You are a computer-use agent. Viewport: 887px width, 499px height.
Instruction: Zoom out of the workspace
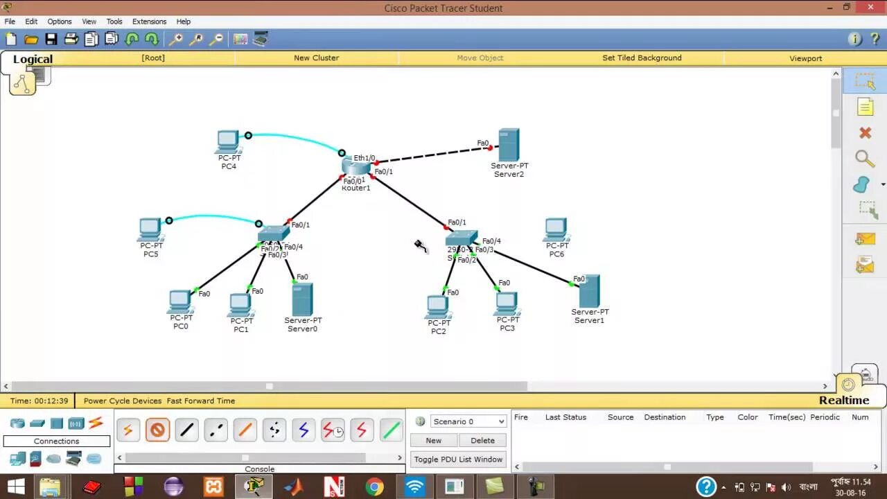tap(217, 40)
